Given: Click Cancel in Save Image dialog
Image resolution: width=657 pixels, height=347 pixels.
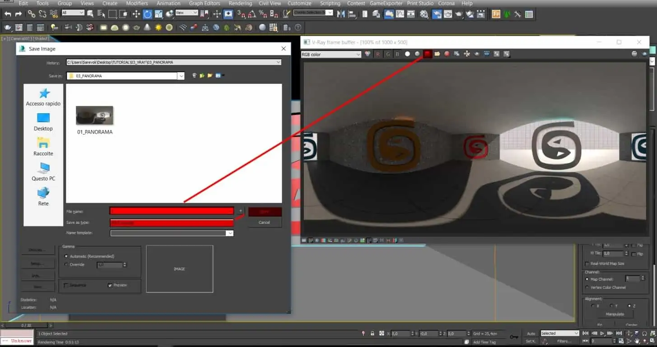Looking at the screenshot, I should coord(265,222).
